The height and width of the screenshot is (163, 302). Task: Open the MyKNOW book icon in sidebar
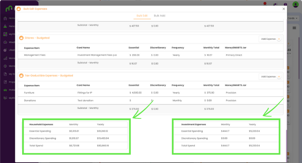[x=5, y=98]
